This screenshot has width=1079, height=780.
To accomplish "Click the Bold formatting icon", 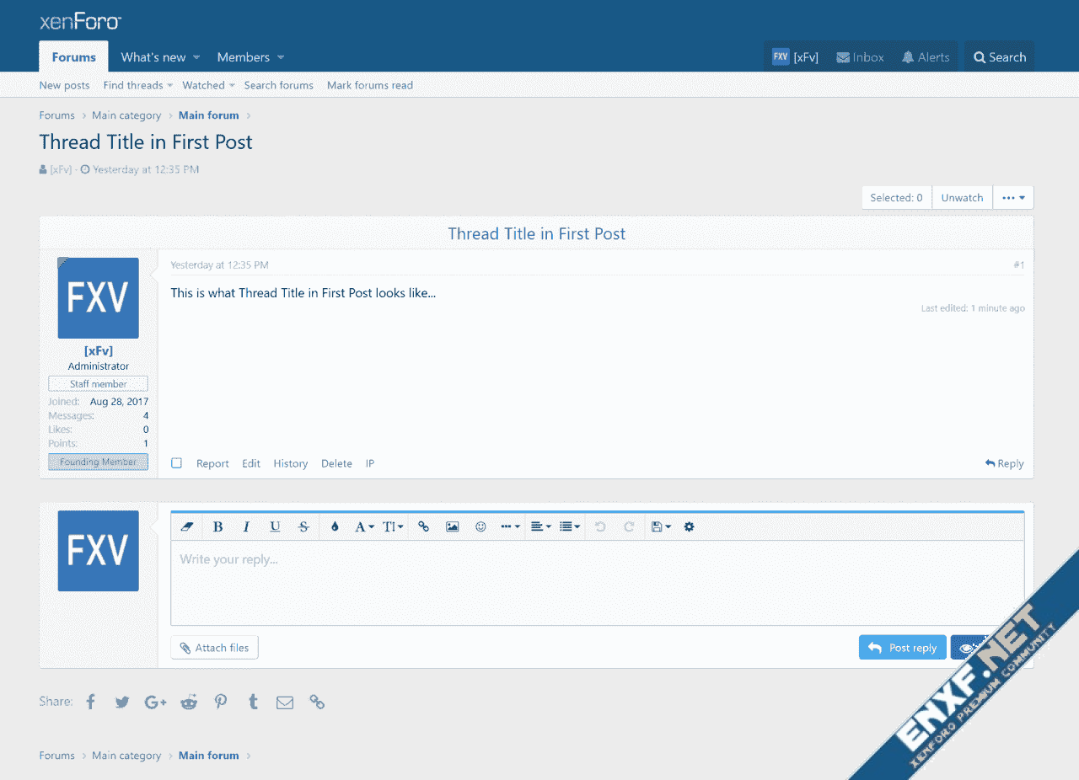I will click(x=217, y=526).
